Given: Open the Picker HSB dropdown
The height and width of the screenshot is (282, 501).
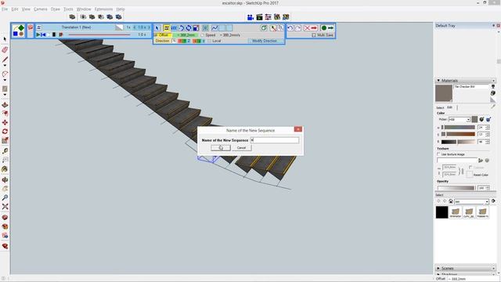Looking at the screenshot, I should tap(460, 120).
